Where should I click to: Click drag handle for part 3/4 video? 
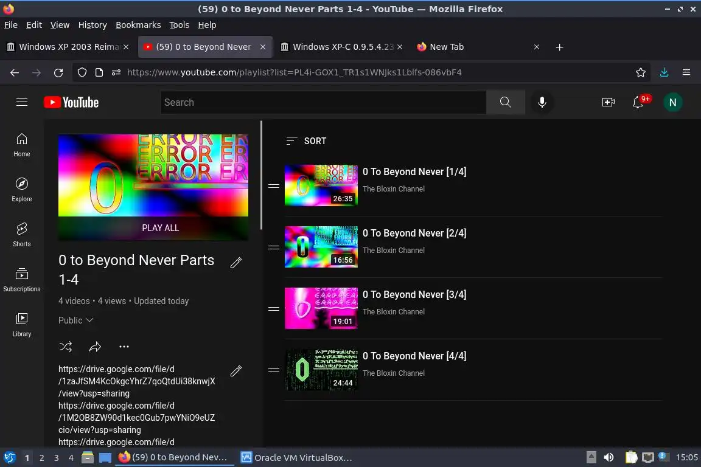274,309
